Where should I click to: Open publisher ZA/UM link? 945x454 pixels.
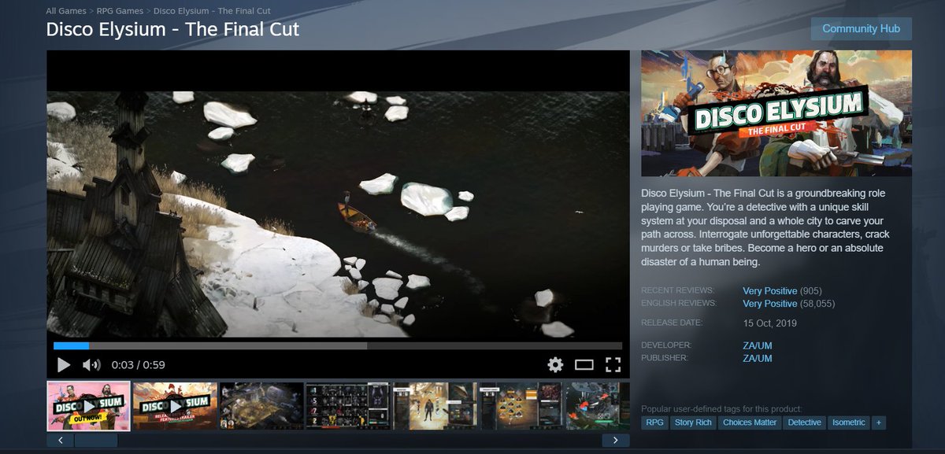coord(758,358)
